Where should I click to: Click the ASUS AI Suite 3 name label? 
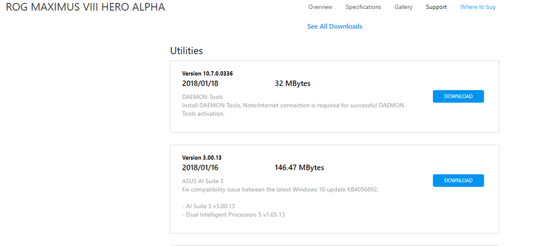203,181
